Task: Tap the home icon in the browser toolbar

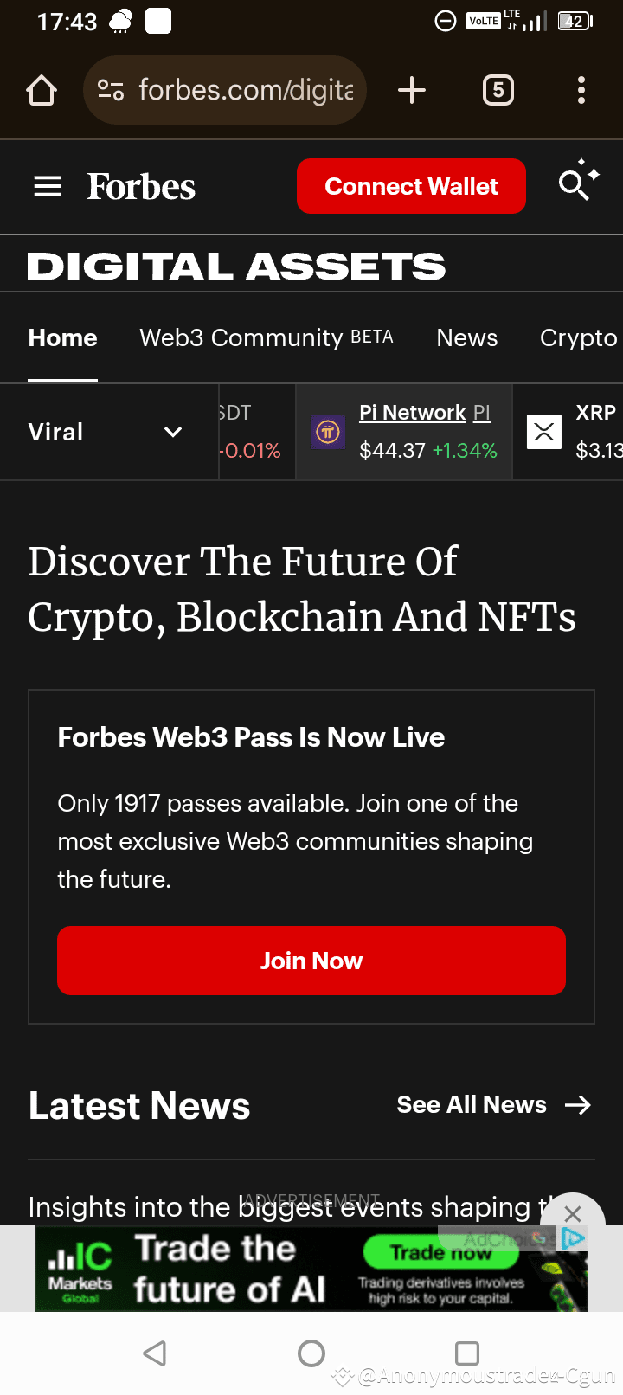Action: pyautogui.click(x=41, y=90)
